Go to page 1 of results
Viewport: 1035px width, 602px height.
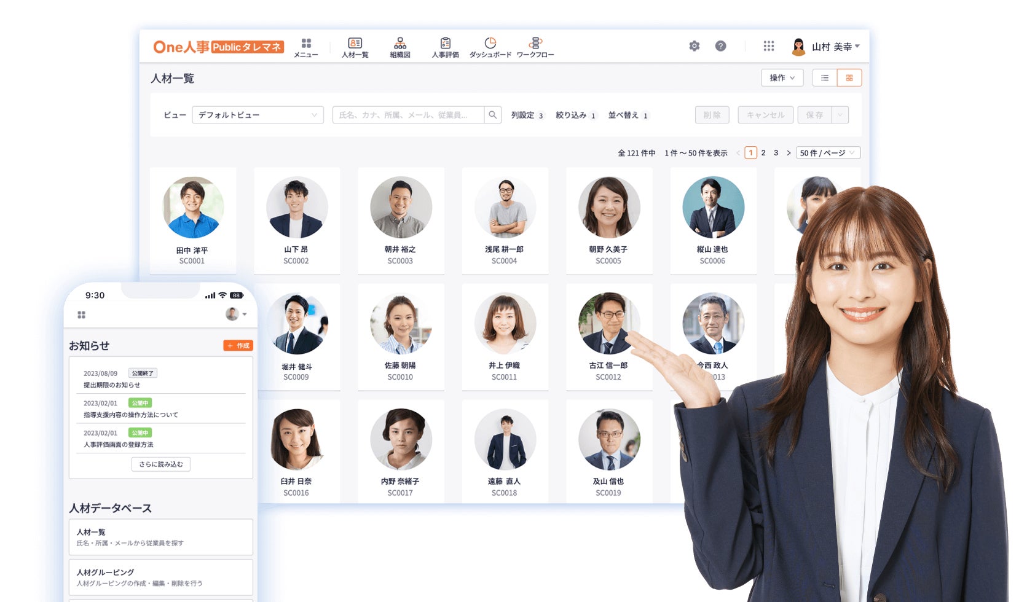tap(750, 153)
